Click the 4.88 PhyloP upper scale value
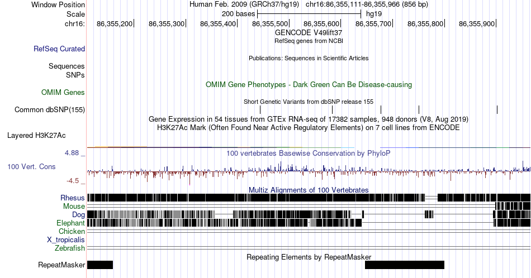The image size is (531, 278). [72, 153]
